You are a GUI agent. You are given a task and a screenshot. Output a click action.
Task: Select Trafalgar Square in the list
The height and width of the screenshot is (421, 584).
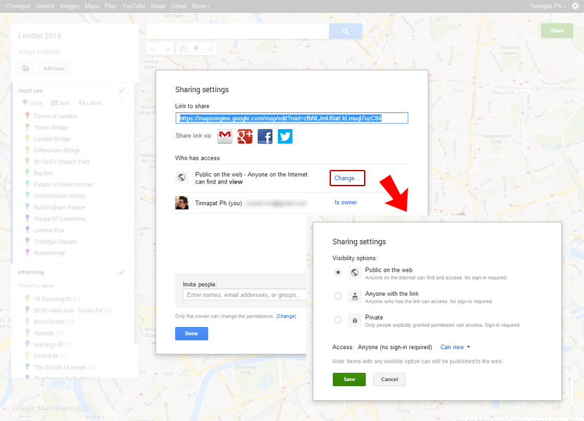[x=55, y=241]
